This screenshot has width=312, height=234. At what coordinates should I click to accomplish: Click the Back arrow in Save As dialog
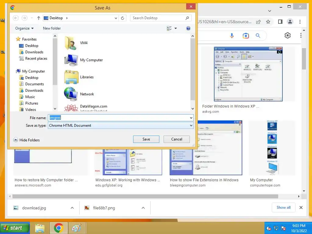pyautogui.click(x=16, y=18)
